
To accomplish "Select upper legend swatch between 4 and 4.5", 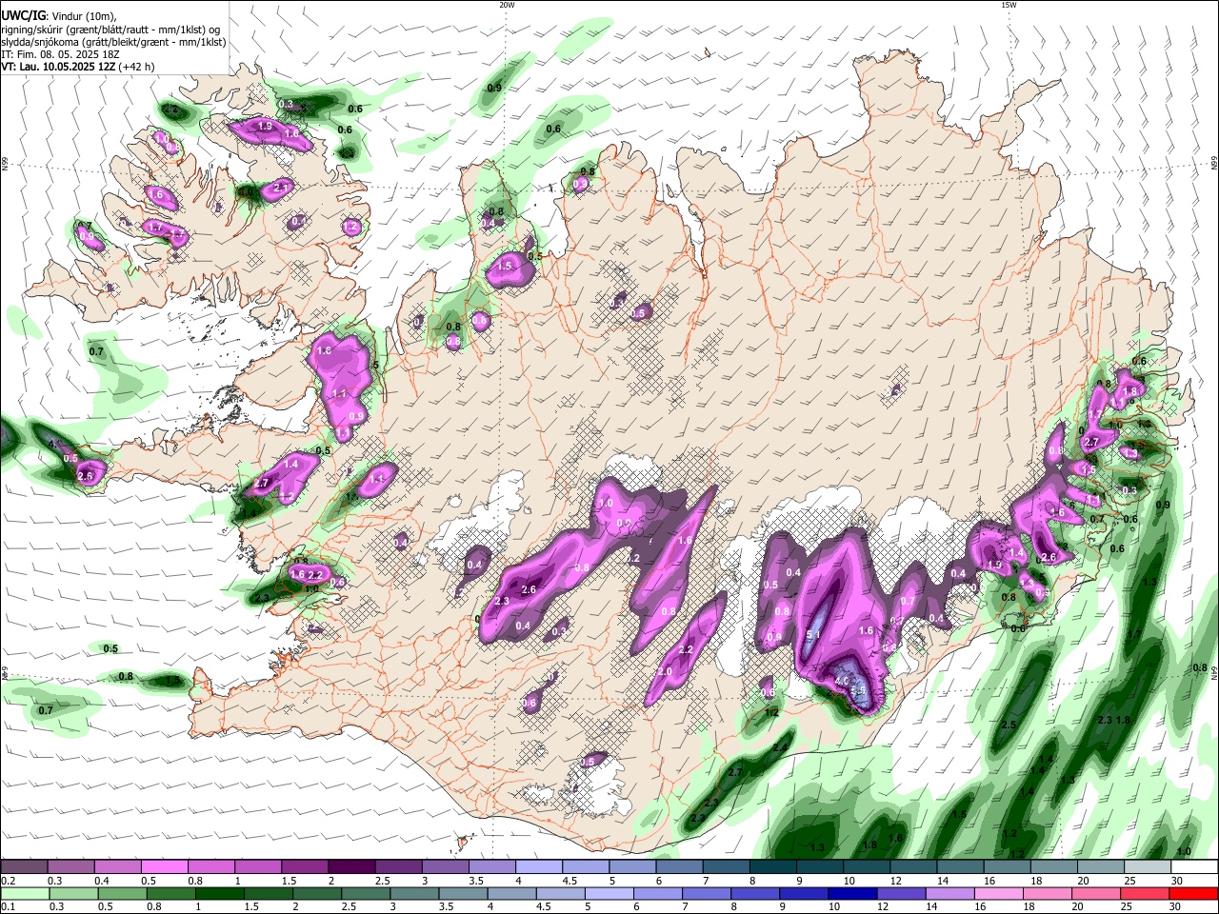I will click(539, 867).
